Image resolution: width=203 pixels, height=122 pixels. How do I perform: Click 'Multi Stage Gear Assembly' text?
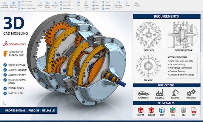[181, 61]
